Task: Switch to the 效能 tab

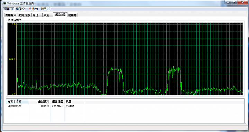Action: [x=48, y=15]
